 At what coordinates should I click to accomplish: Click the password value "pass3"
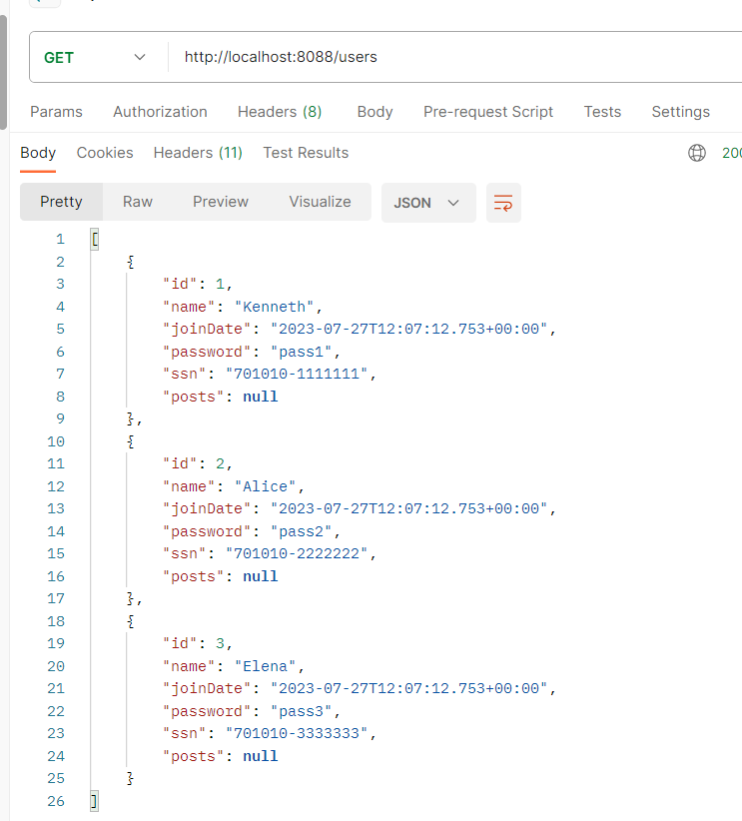point(301,711)
